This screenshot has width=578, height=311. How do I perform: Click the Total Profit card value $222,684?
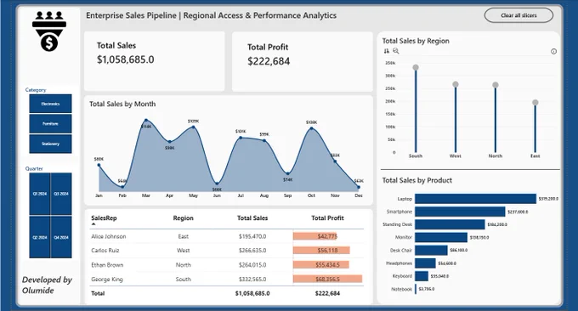(269, 61)
